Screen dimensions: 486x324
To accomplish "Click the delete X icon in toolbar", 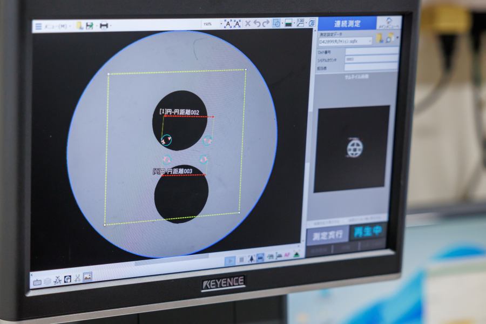I will [x=248, y=23].
